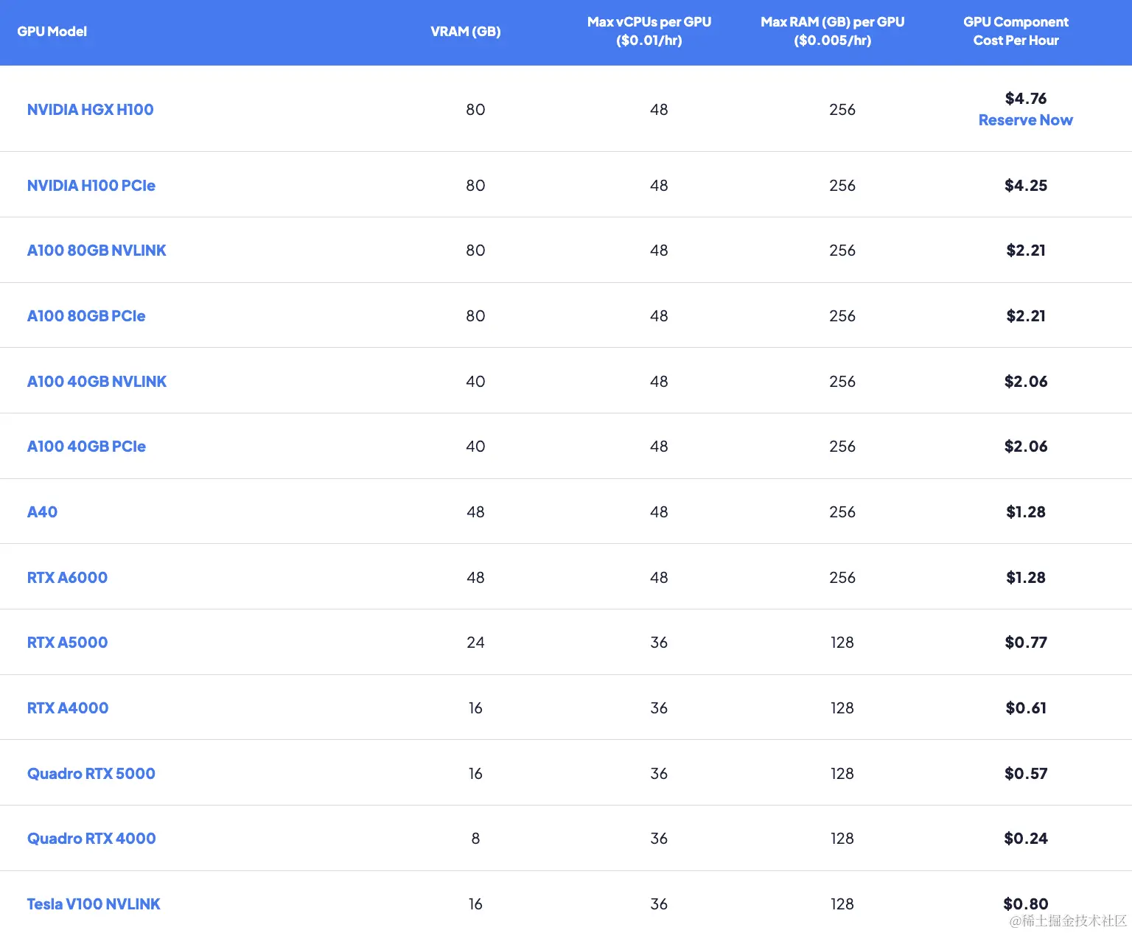
Task: Click the Reserve Now link
Action: 1025,120
